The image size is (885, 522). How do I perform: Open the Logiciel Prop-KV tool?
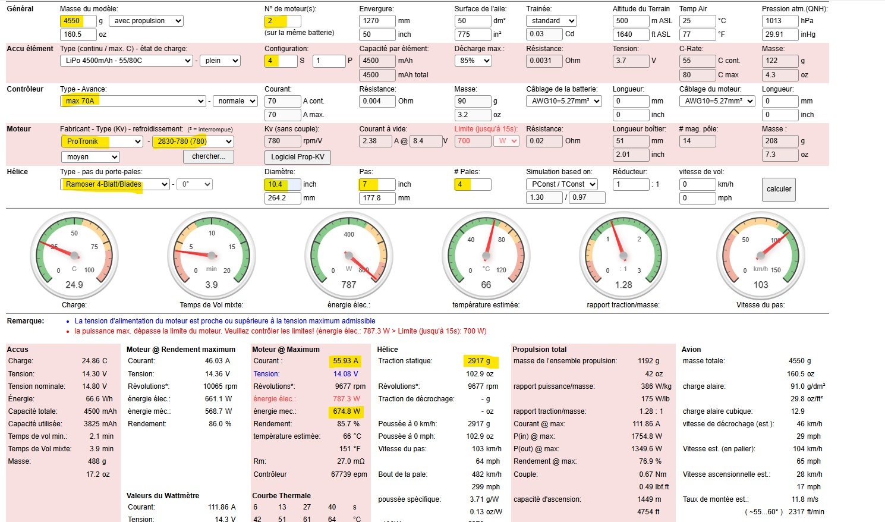coord(297,157)
